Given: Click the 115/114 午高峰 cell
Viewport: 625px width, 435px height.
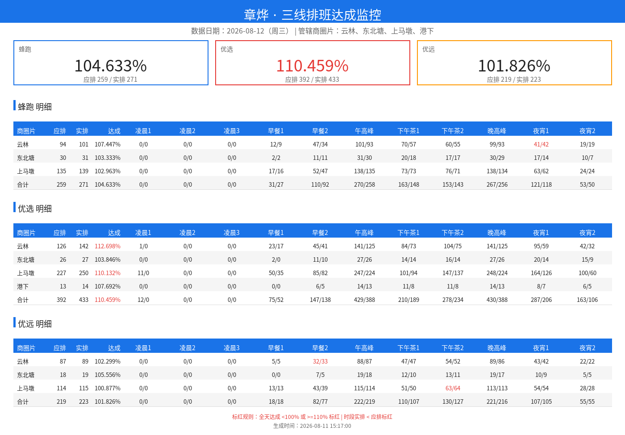Looking at the screenshot, I should pos(364,388).
